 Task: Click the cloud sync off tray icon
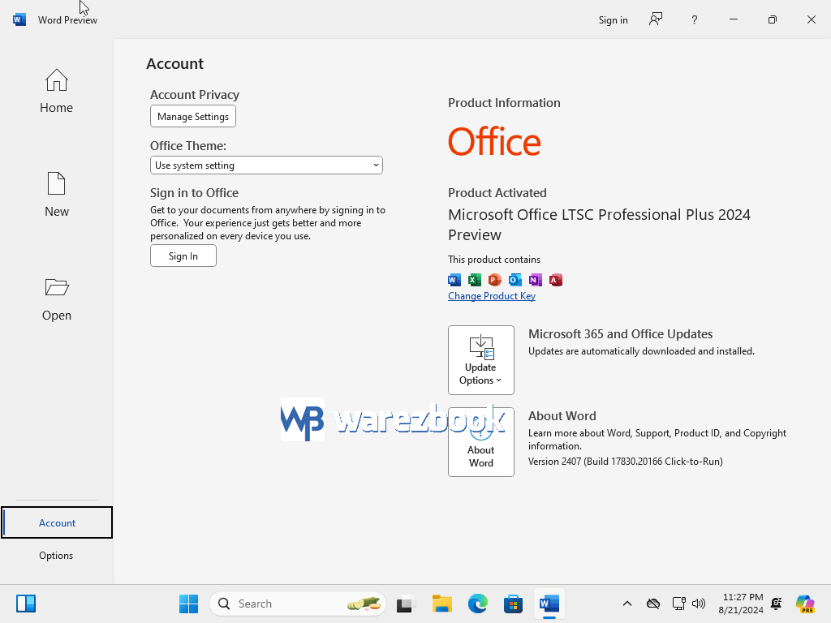click(x=653, y=604)
